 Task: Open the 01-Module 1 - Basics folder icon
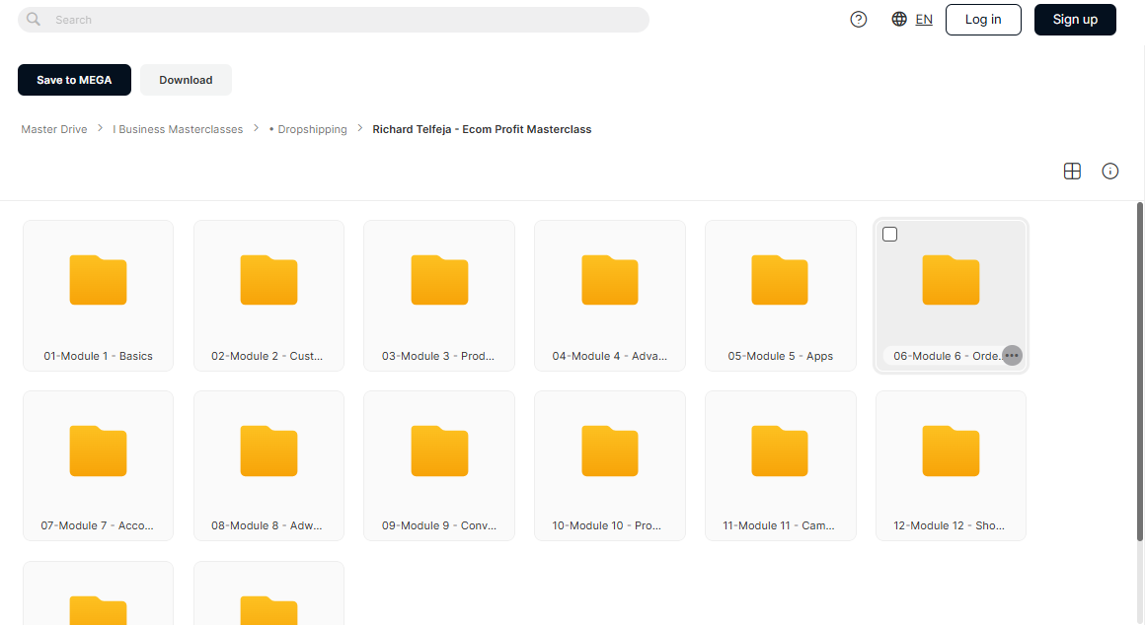tap(98, 280)
